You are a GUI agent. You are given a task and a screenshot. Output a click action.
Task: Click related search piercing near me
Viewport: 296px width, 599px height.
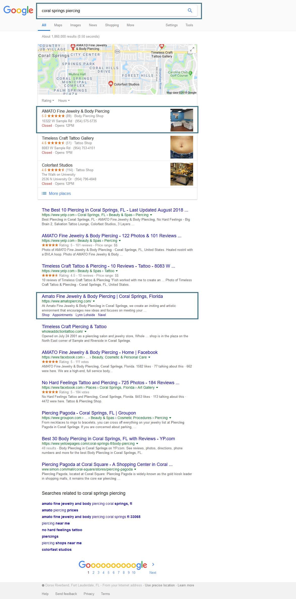(56, 523)
